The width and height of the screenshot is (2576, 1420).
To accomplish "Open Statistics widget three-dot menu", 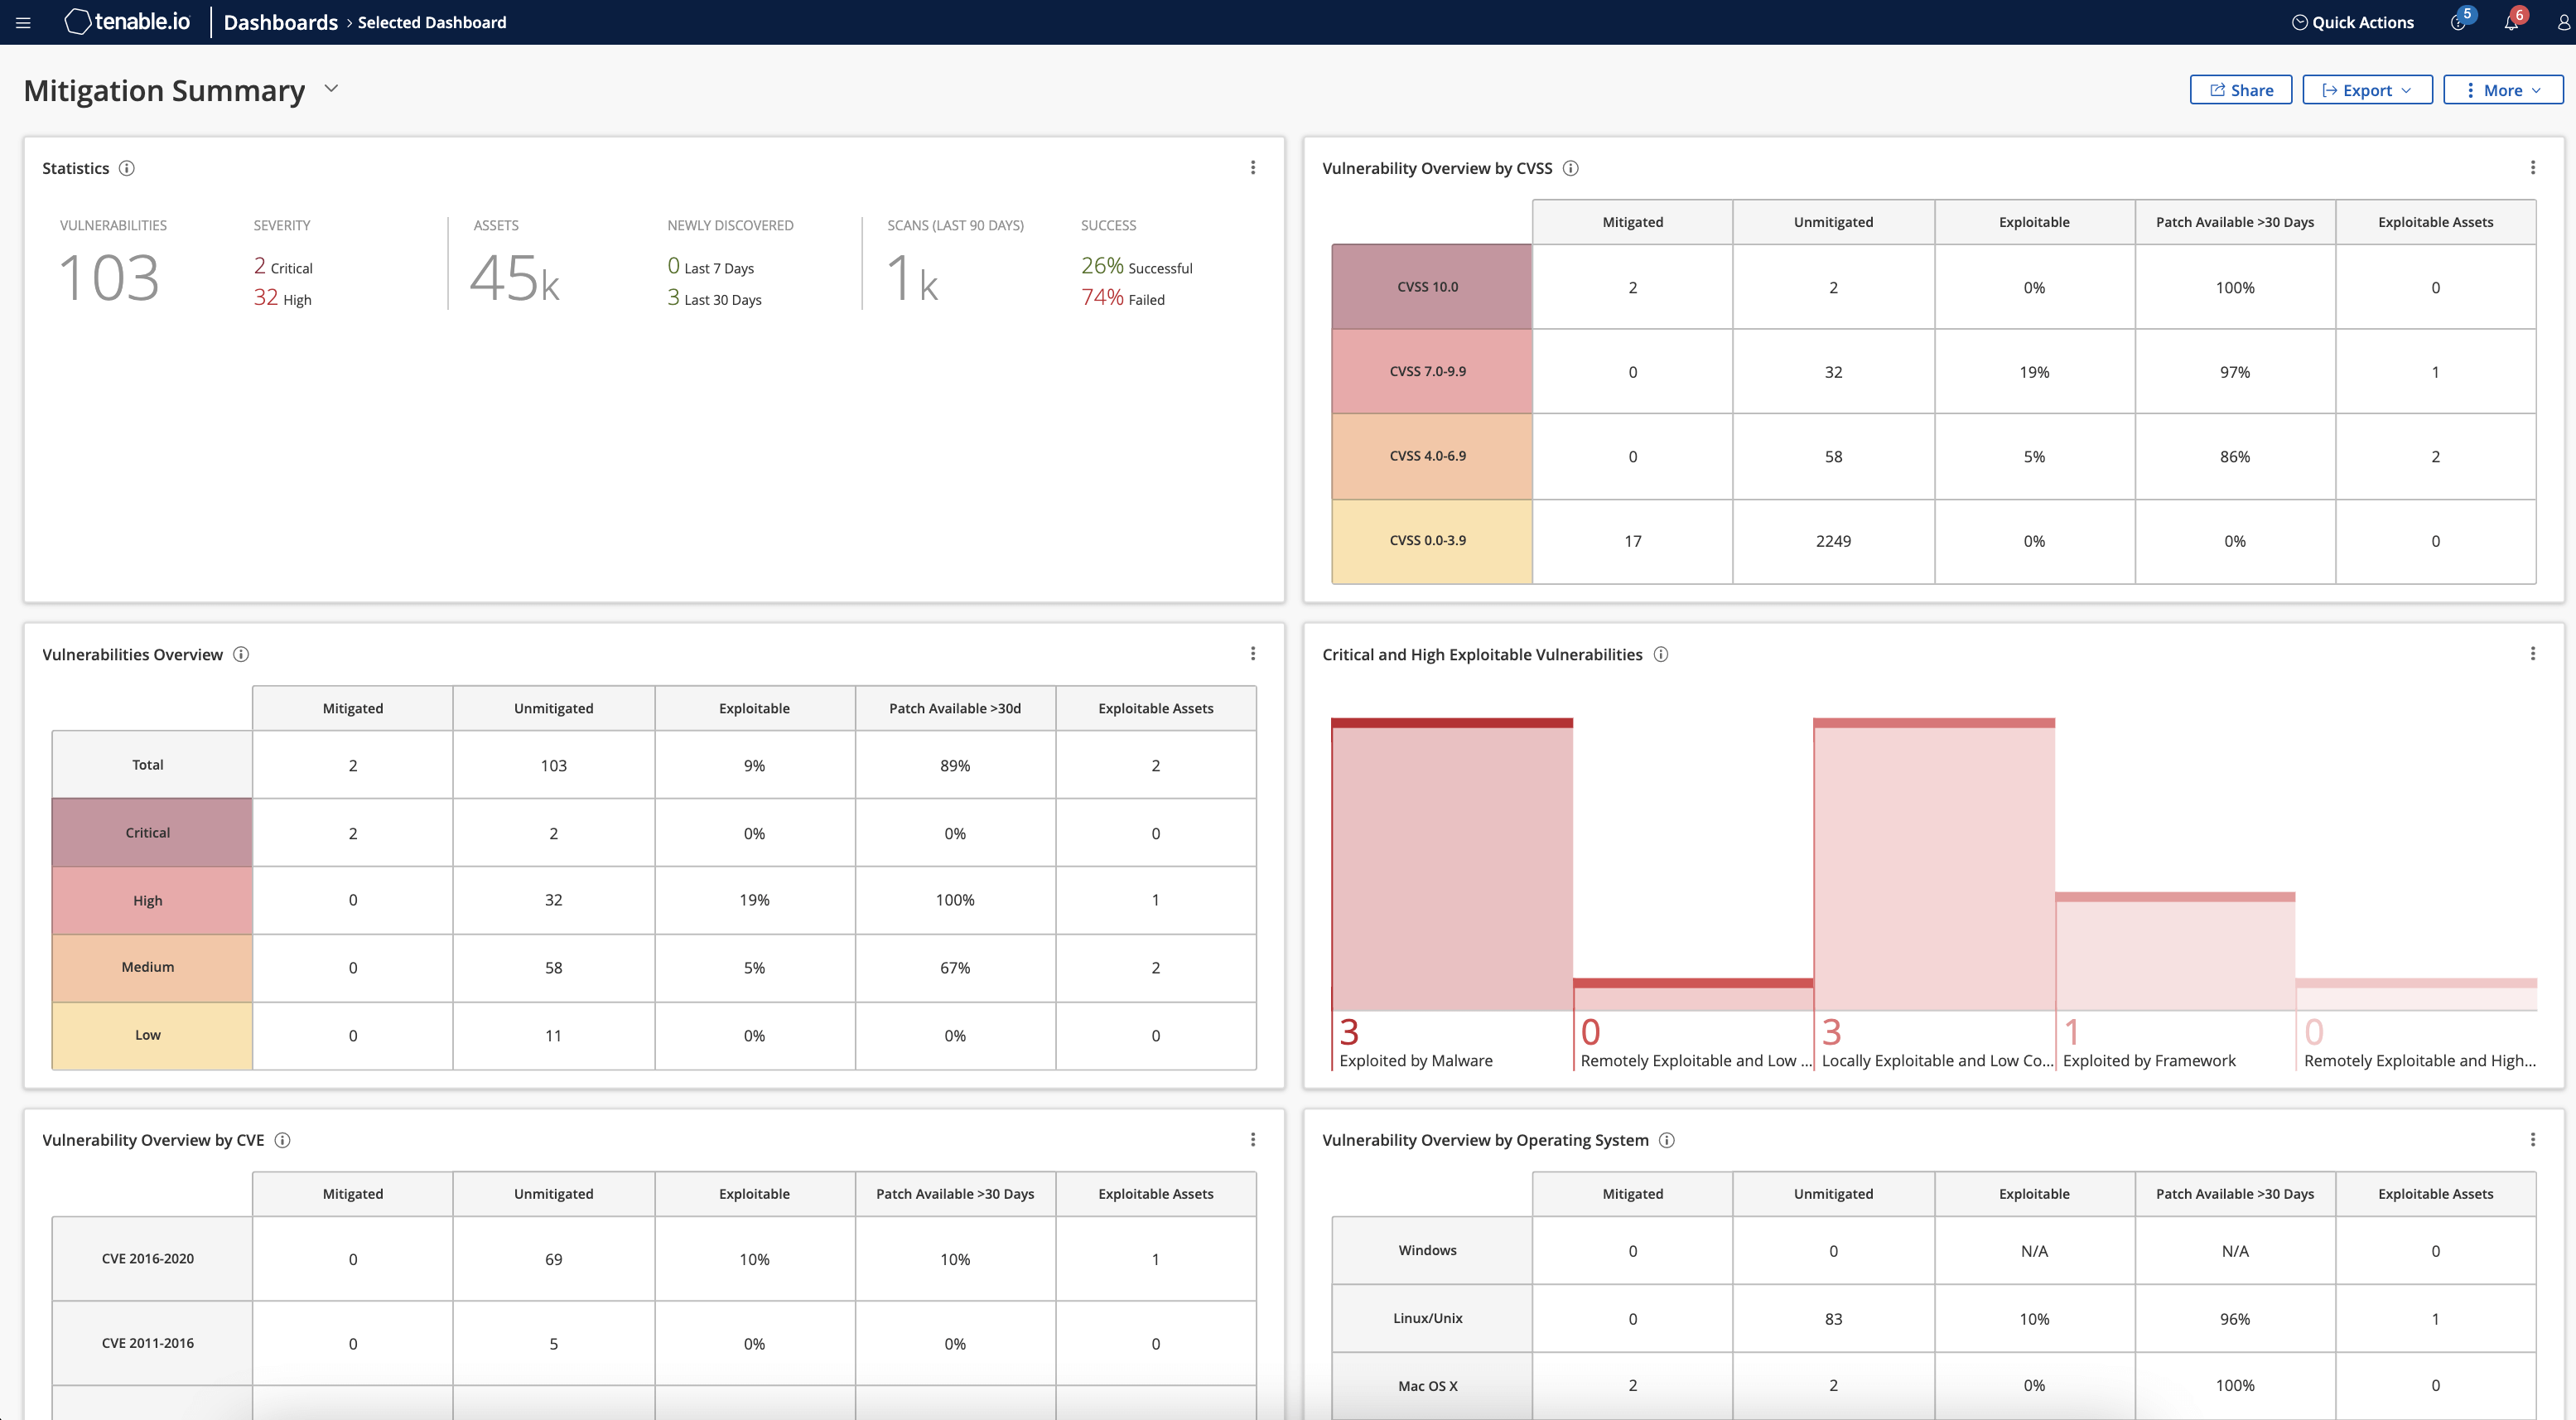I will pyautogui.click(x=1252, y=168).
